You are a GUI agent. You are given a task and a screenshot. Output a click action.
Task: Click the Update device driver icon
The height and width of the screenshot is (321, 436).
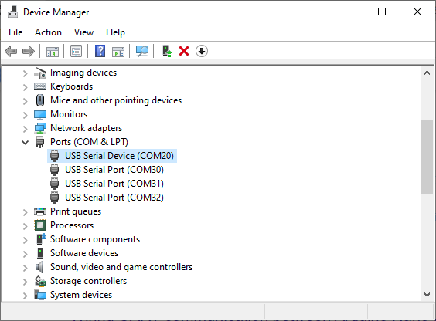pyautogui.click(x=167, y=52)
